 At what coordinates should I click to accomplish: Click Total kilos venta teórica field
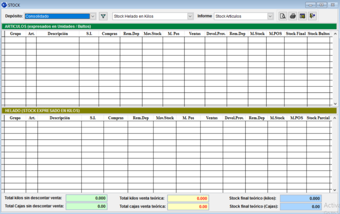click(187, 198)
